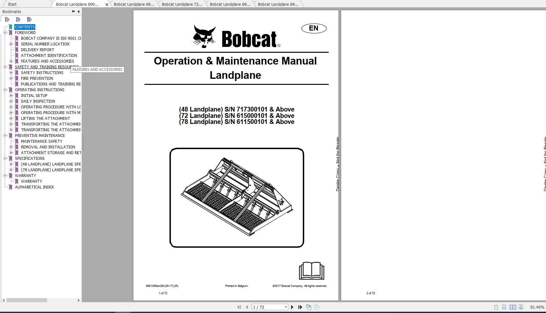Open the page number dropdown

point(285,307)
